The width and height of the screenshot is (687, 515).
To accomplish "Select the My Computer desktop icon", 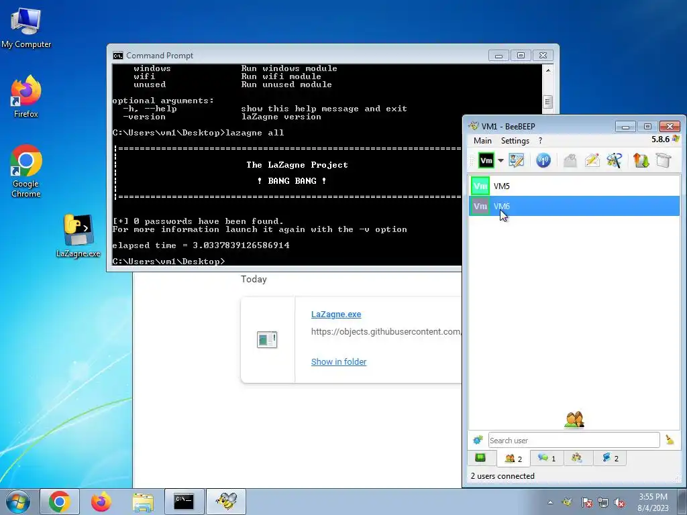I will point(26,27).
